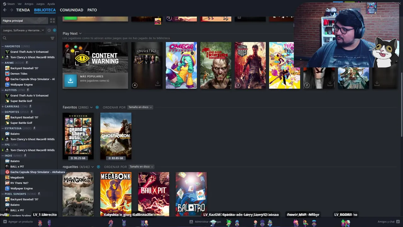Open the roguelites shelf chevron menu
The height and width of the screenshot is (227, 403).
click(x=93, y=167)
